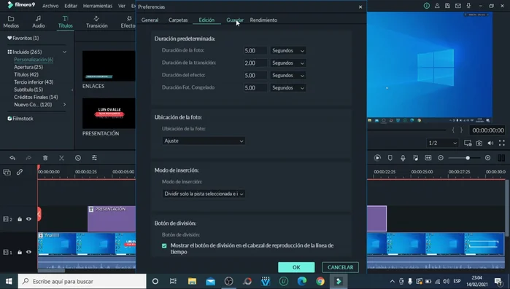Click the render preview icon
This screenshot has height=289, width=510.
pyautogui.click(x=377, y=158)
